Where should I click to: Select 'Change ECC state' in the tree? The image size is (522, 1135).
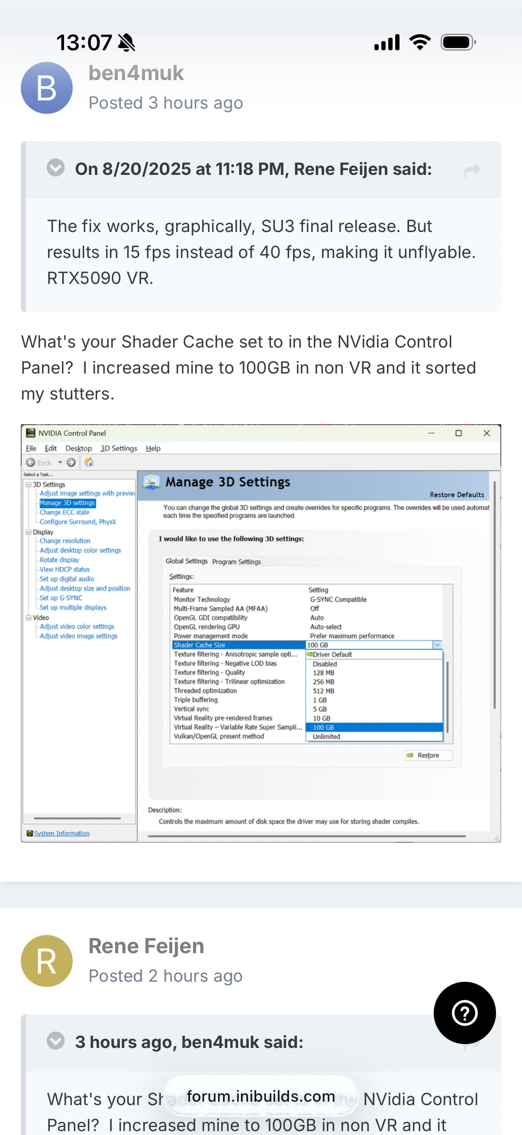click(64, 512)
